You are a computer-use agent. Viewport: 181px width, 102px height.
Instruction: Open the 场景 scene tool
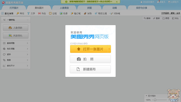tap(64, 13)
